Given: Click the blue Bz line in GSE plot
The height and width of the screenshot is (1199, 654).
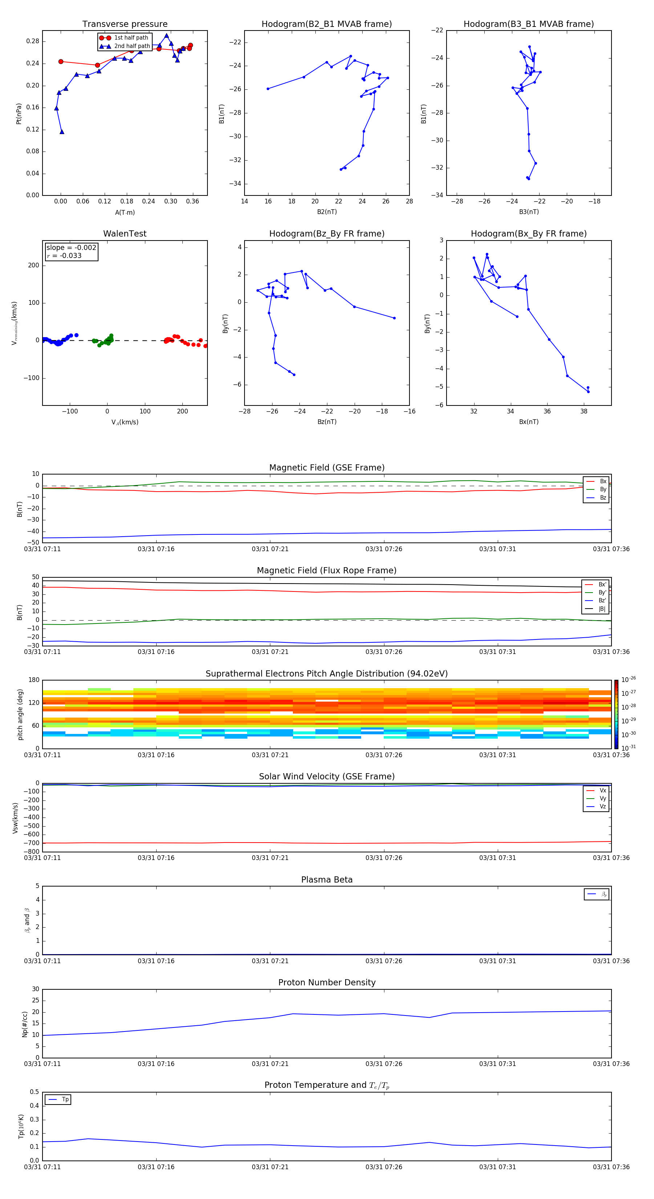Looking at the screenshot, I should click(326, 533).
